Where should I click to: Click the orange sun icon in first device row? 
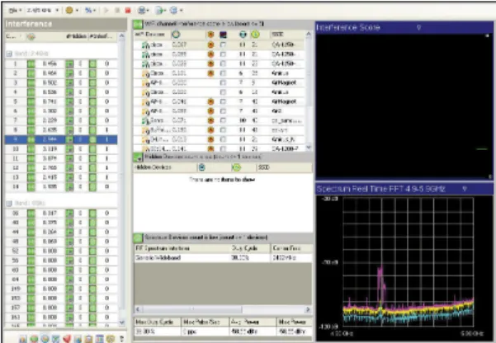pyautogui.click(x=210, y=45)
